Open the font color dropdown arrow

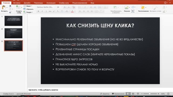tap(75, 11)
